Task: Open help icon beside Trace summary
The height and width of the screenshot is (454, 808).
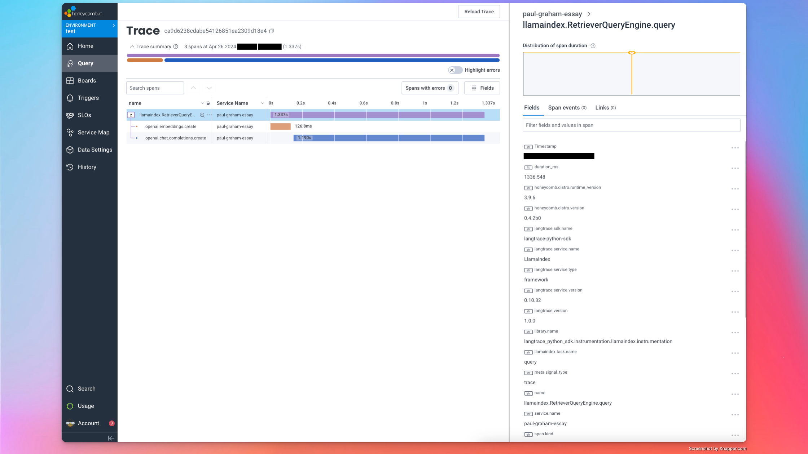Action: 176,46
